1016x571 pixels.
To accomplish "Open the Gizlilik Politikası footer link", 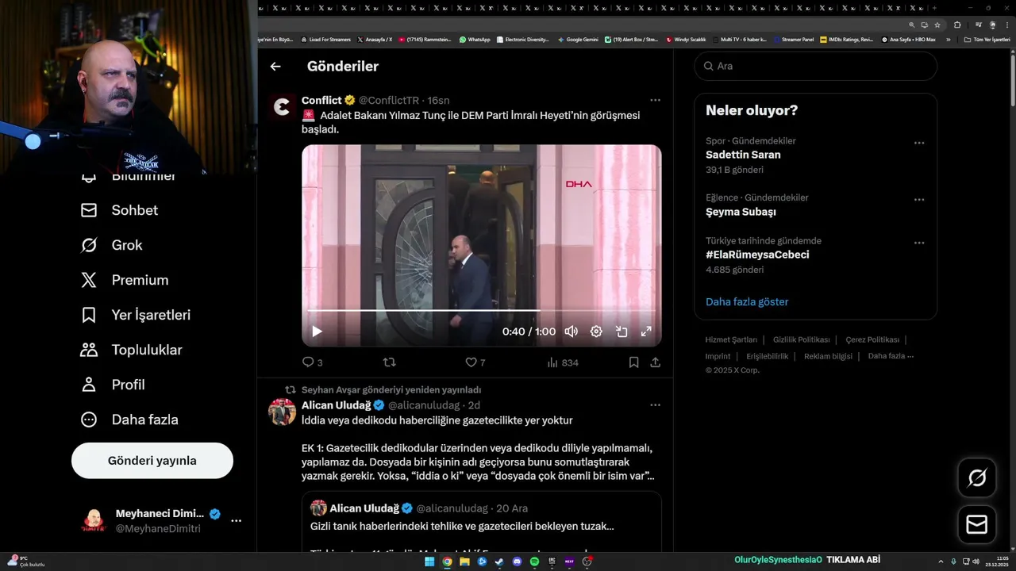I will pyautogui.click(x=801, y=339).
